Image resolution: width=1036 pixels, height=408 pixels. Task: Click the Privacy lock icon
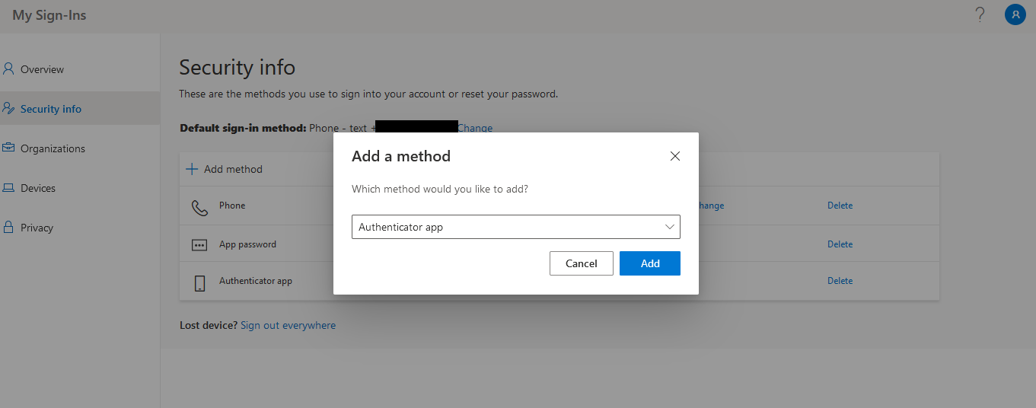pyautogui.click(x=8, y=227)
